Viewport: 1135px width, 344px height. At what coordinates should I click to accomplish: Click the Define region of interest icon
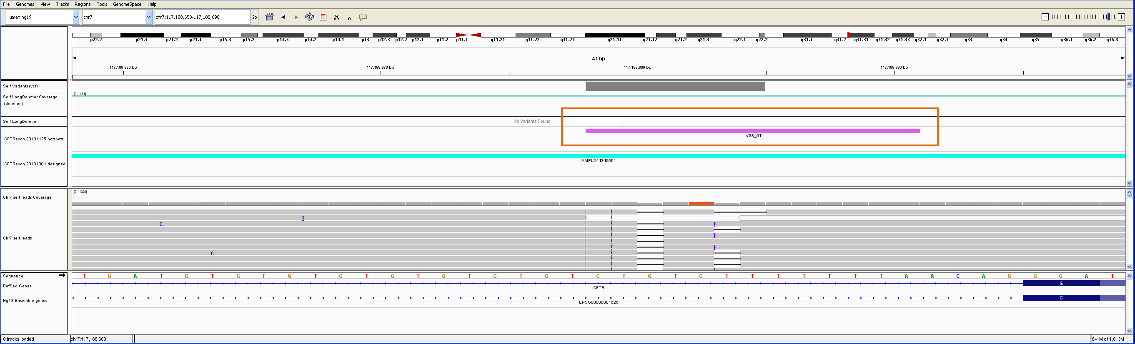[x=323, y=17]
